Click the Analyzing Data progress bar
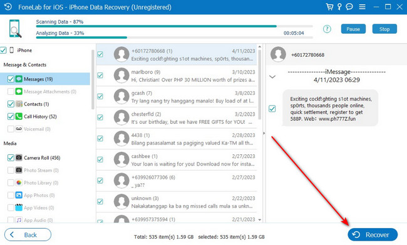 [x=175, y=37]
